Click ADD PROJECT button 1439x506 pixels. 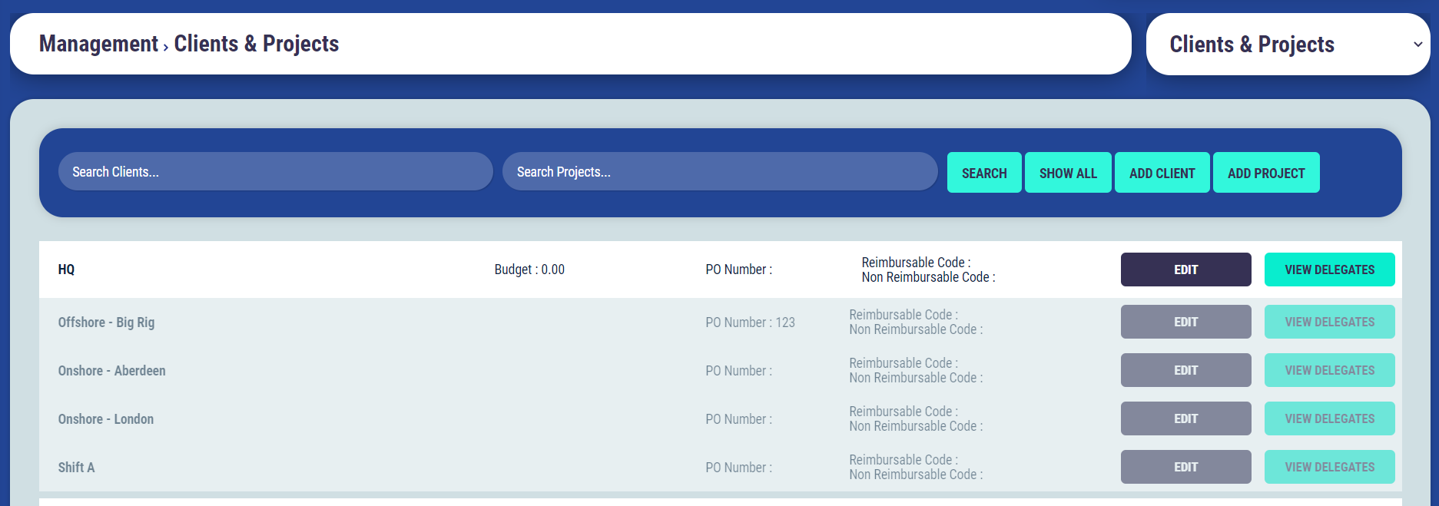1265,173
